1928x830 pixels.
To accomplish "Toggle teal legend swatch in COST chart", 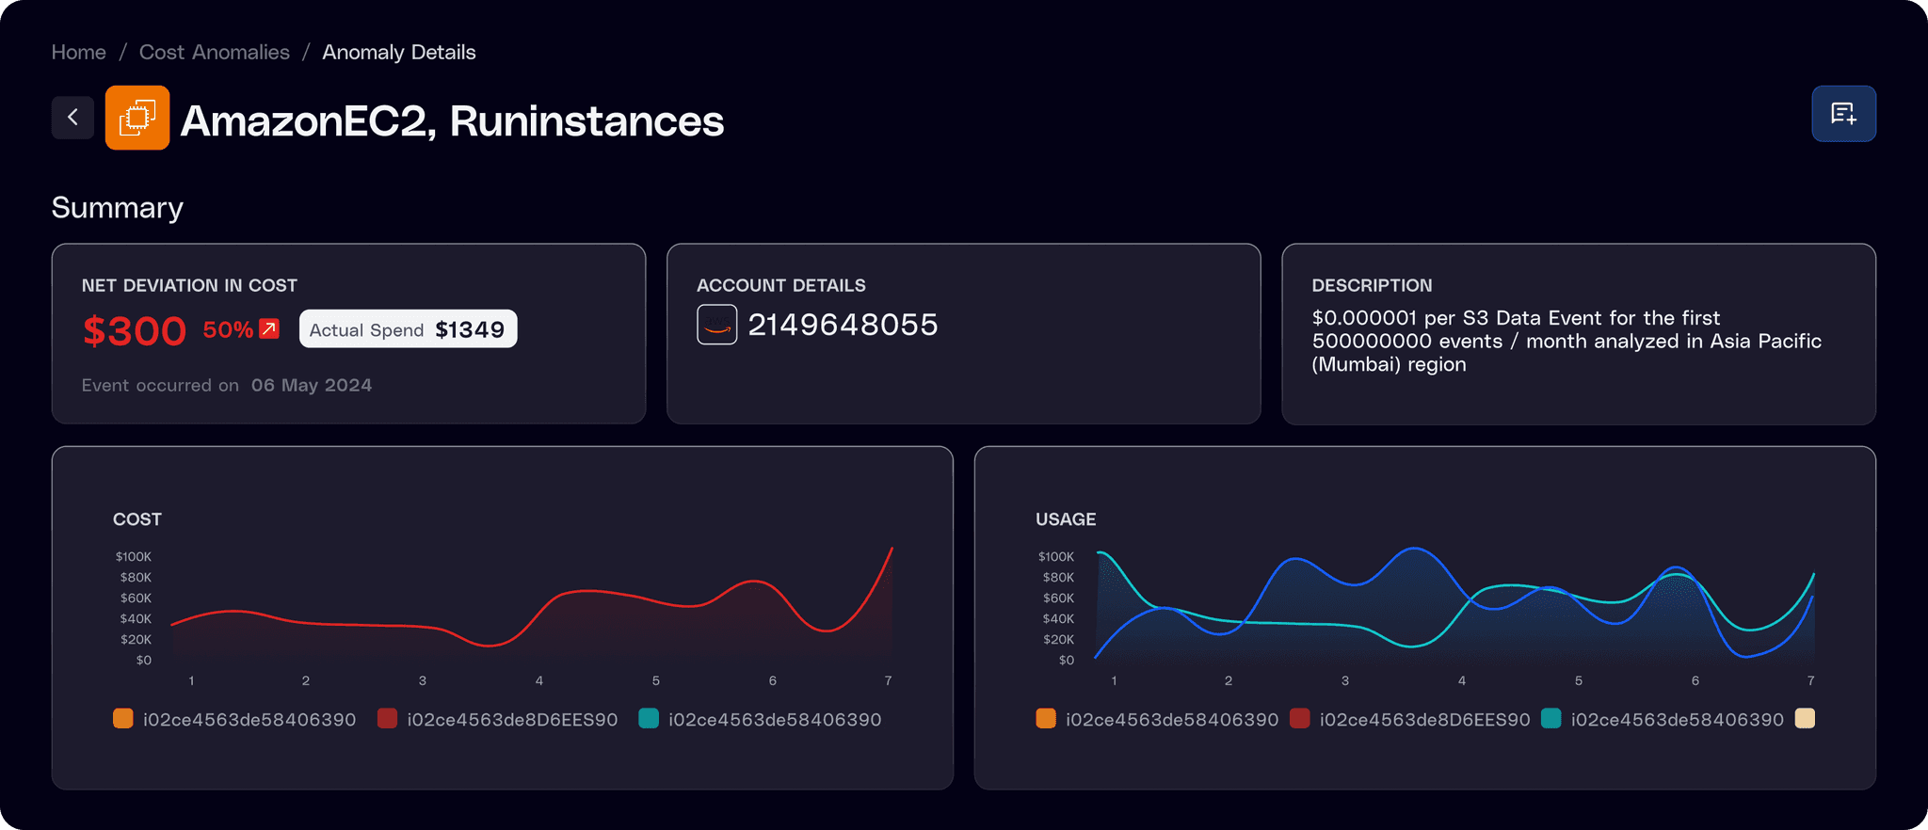I will (649, 719).
